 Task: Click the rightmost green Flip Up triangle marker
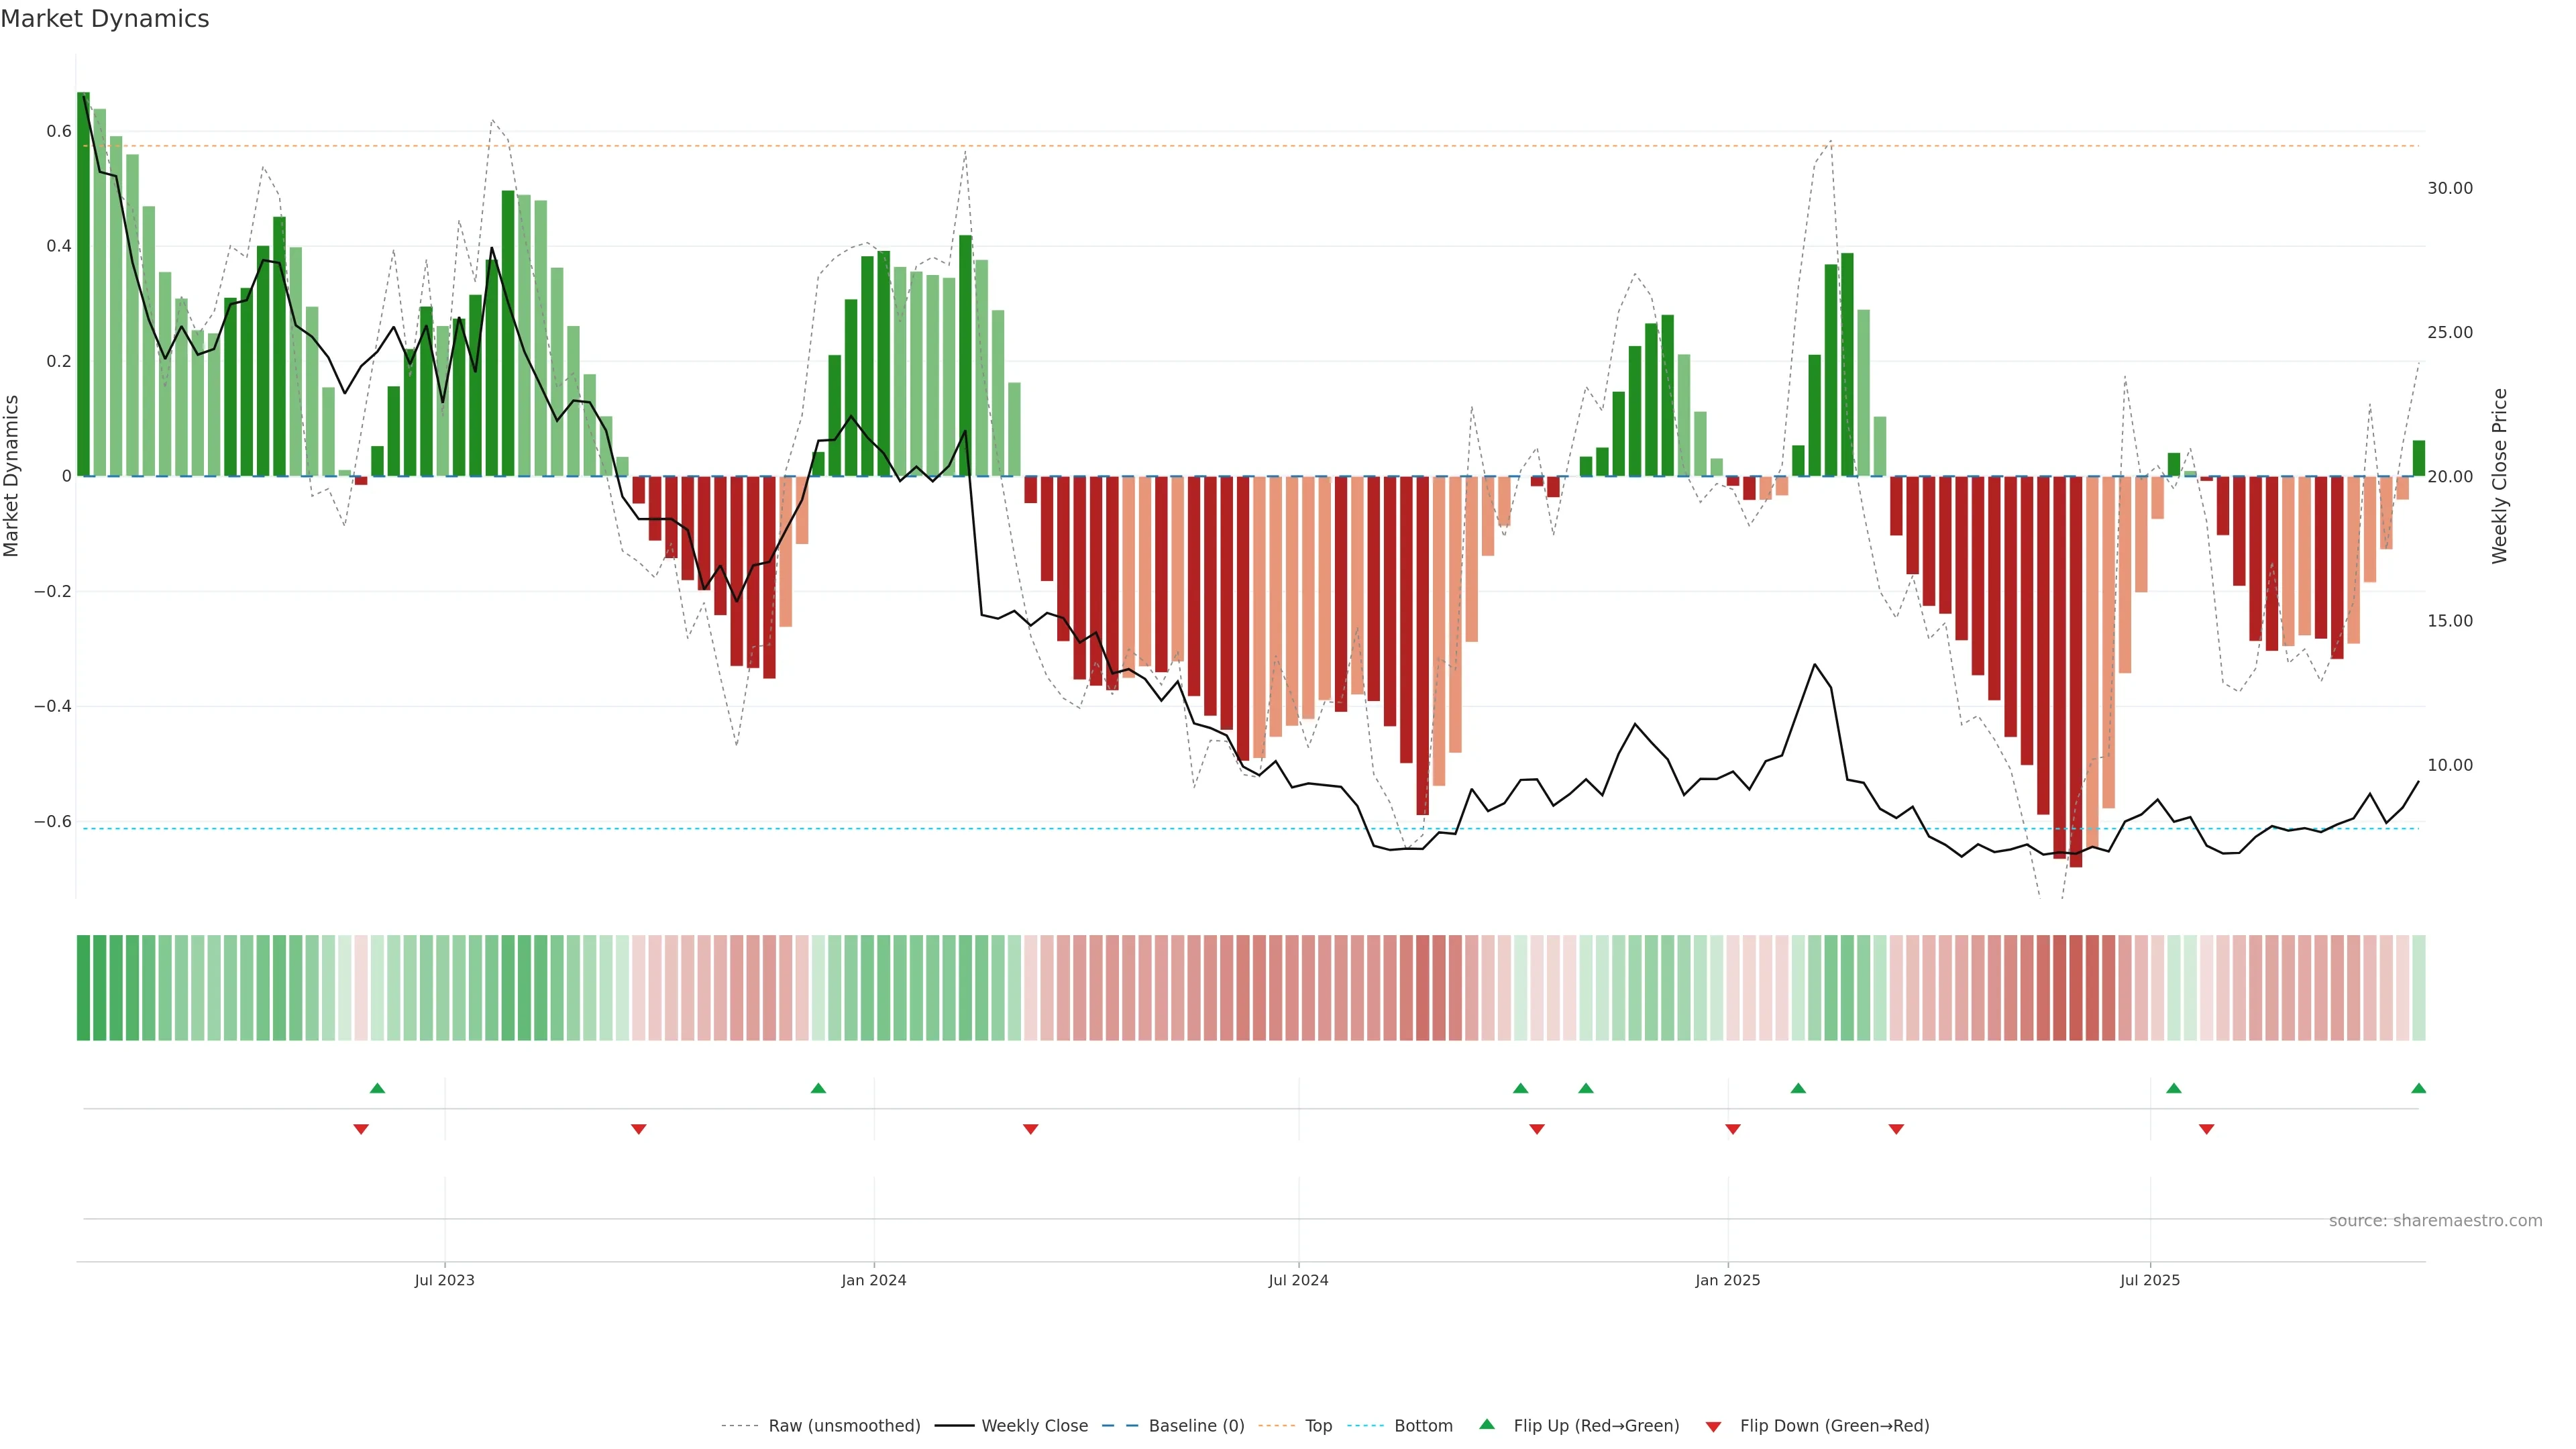[x=2418, y=1088]
